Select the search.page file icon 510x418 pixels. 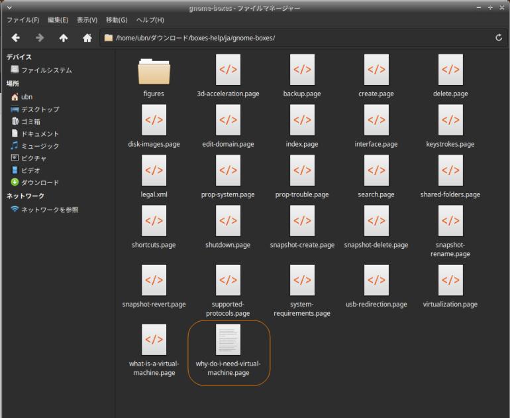pyautogui.click(x=376, y=171)
